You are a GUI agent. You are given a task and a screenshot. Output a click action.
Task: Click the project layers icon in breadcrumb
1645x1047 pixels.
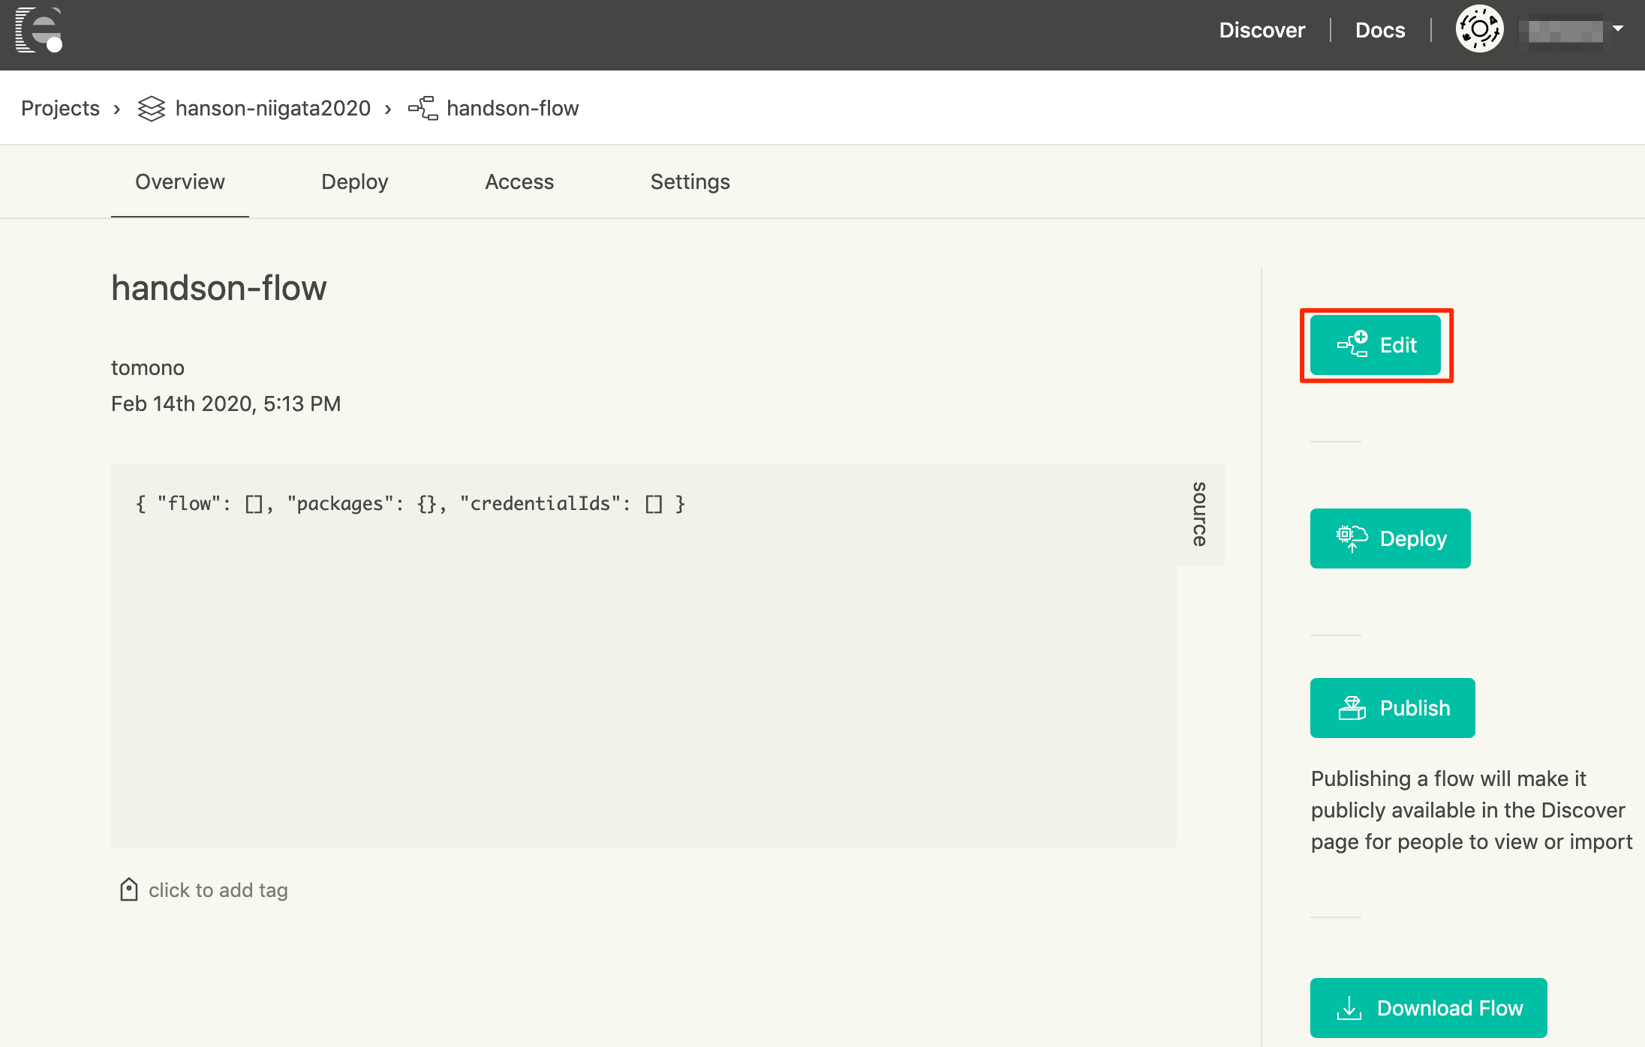click(x=152, y=108)
